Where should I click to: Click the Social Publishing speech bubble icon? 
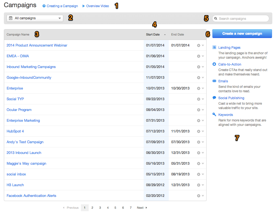[214, 98]
